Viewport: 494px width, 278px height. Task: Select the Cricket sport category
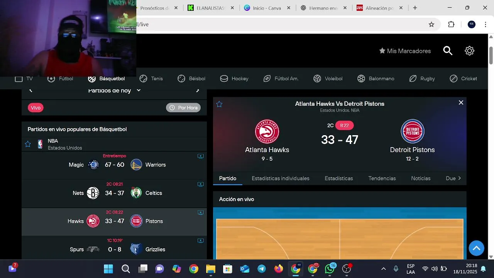click(464, 79)
